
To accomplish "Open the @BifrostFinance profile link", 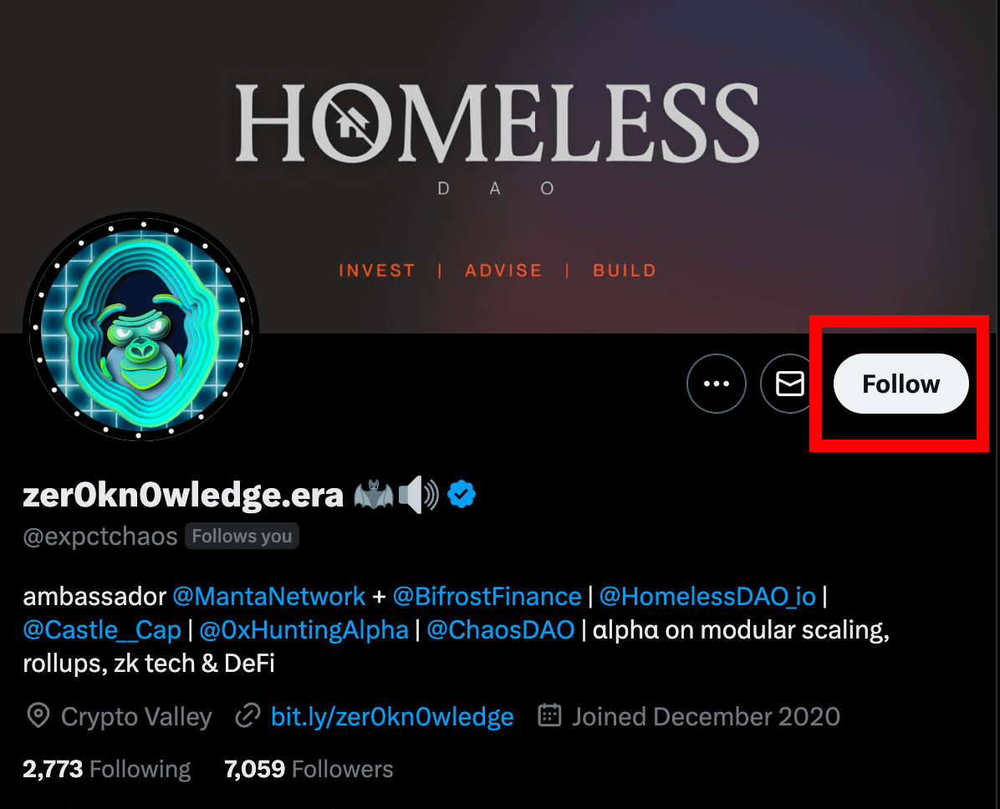I will pos(487,596).
